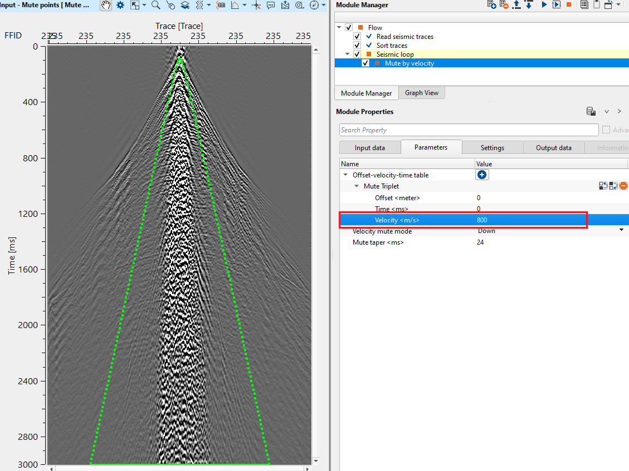Screen dimensions: 629x471
Task: Select the pan hand tool
Action: point(106,5)
